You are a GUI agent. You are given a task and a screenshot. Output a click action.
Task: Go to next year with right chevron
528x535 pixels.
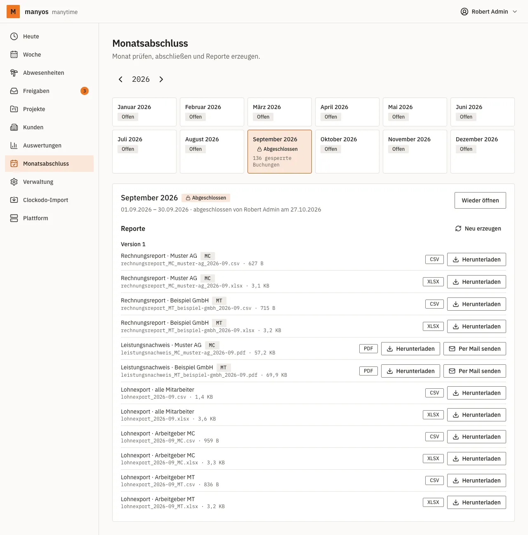[161, 79]
